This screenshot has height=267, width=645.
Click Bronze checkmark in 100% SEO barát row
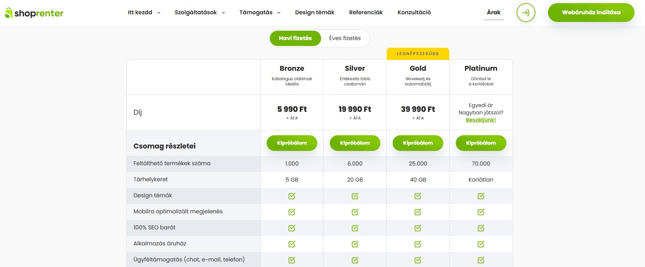pos(292,228)
